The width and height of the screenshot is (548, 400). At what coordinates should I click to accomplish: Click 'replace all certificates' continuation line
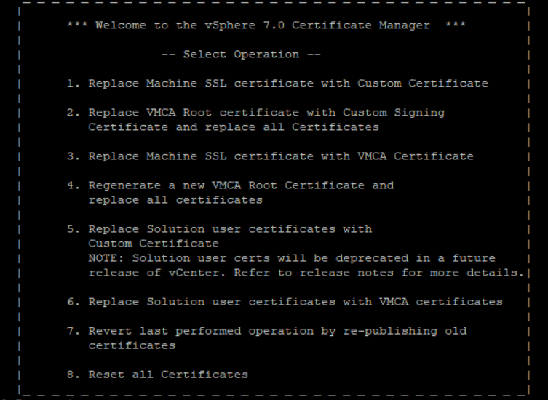click(x=175, y=200)
